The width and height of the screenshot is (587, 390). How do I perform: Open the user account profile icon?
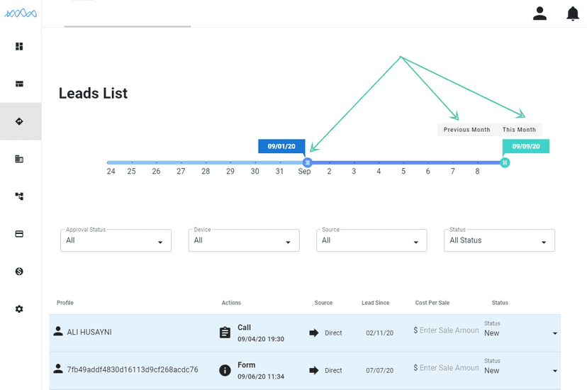[x=540, y=13]
